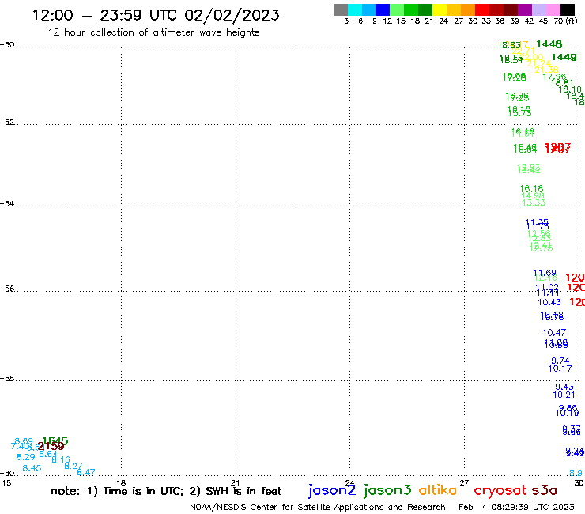Click the '10.21' wave height value
The height and width of the screenshot is (514, 585).
click(564, 395)
